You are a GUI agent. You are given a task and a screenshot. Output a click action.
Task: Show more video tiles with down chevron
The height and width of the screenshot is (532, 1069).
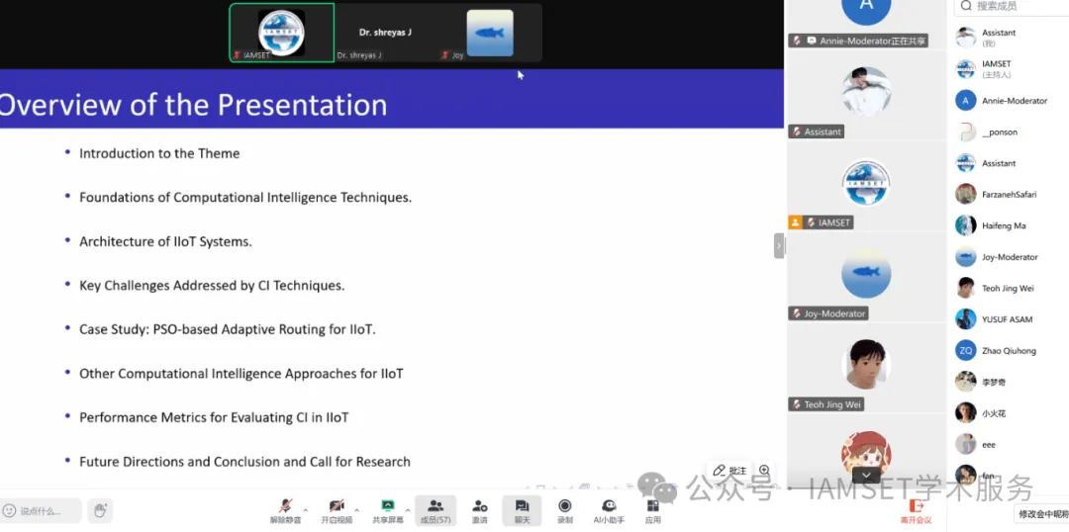[866, 476]
